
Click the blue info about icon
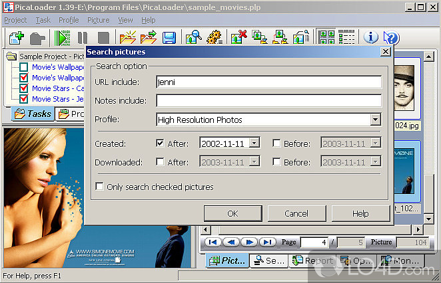click(370, 37)
